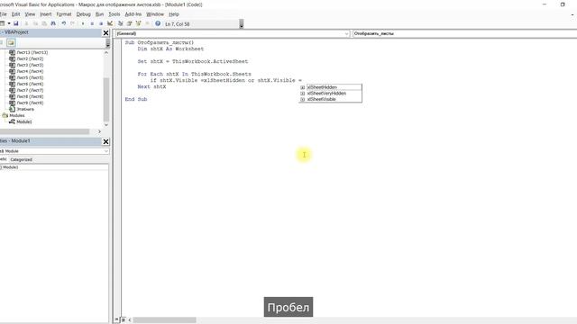Select Module1 in the project tree
The image size is (577, 324).
click(x=24, y=121)
